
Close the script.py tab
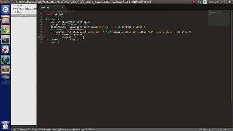pos(62,7)
